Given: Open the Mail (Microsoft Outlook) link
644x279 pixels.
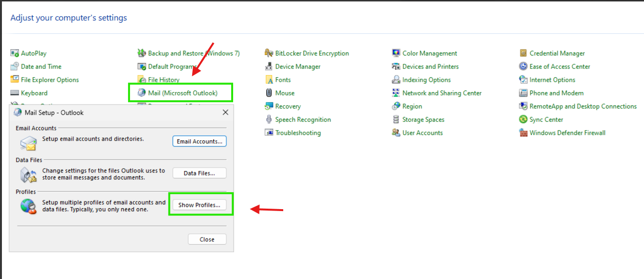Looking at the screenshot, I should click(183, 93).
